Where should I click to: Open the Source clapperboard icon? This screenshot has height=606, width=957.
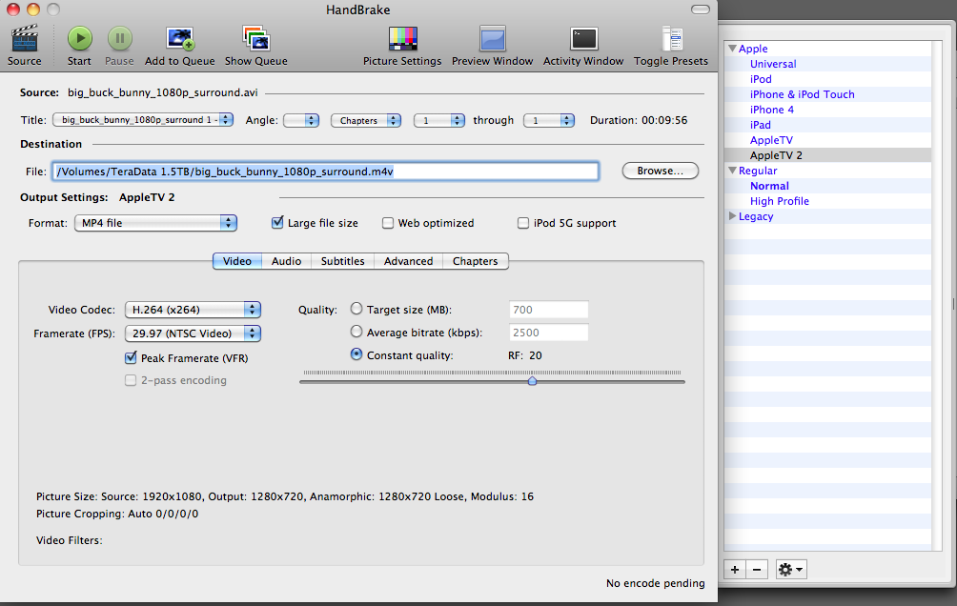[x=25, y=39]
